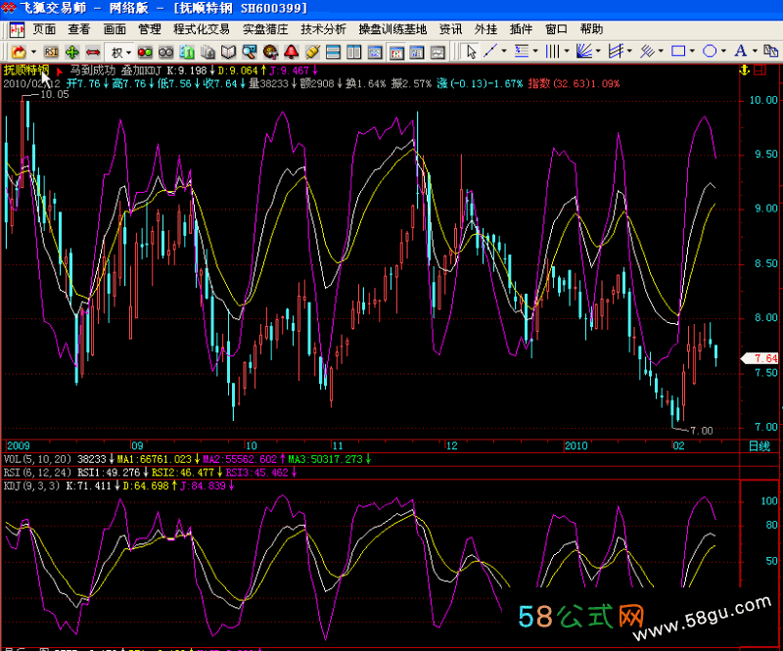Click the open folder toolbar icon
This screenshot has height=651, width=783.
[x=19, y=52]
